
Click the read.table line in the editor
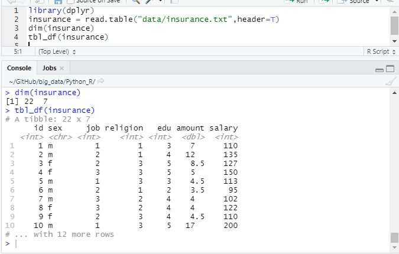click(154, 19)
